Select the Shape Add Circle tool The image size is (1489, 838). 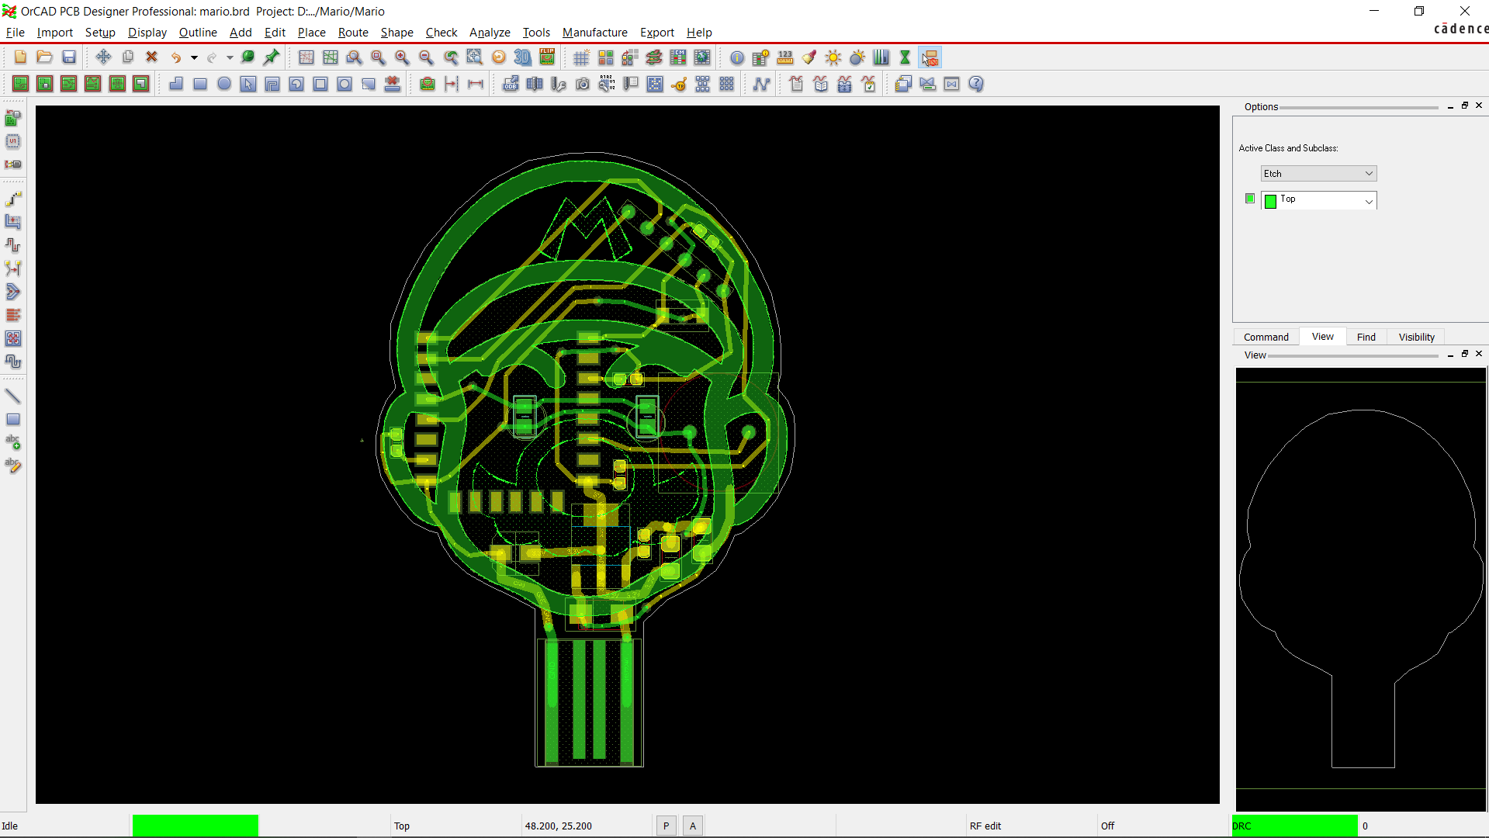coord(224,84)
